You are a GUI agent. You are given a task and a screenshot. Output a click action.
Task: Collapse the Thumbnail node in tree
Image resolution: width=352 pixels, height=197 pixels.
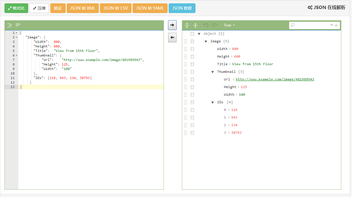(x=213, y=72)
